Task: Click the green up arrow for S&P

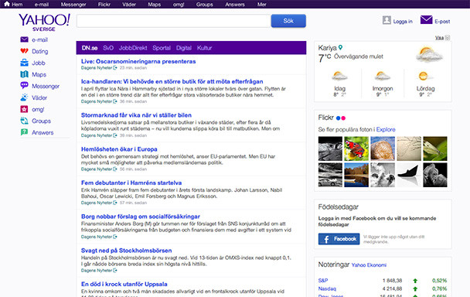Action: pyautogui.click(x=415, y=281)
